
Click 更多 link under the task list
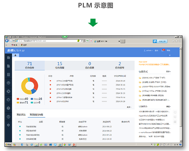[129, 107]
